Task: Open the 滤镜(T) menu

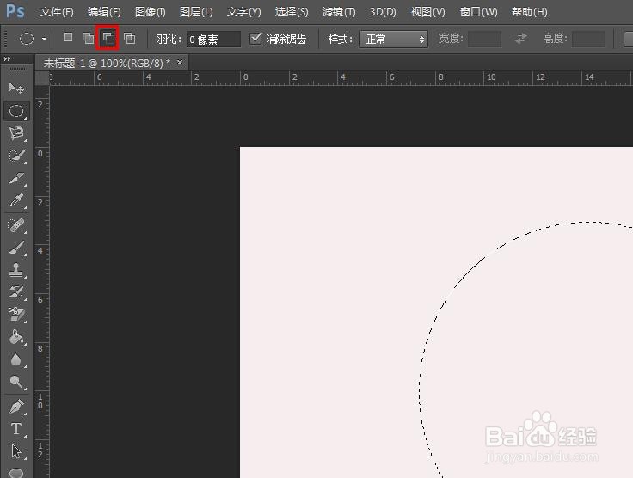Action: (x=339, y=12)
